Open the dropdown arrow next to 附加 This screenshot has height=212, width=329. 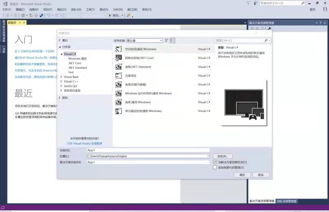122,15
